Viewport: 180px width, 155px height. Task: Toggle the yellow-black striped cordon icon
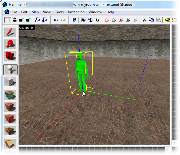(168, 20)
